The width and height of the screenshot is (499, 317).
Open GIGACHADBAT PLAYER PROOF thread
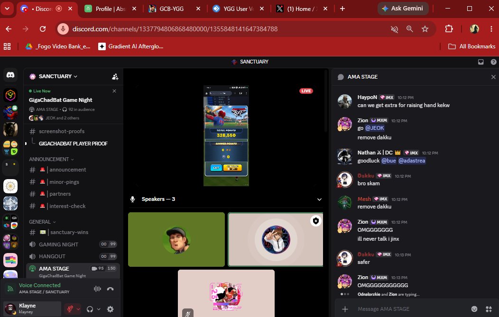73,144
